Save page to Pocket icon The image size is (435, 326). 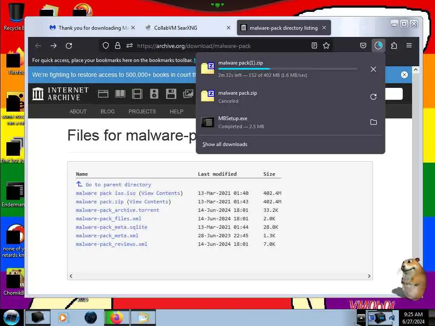[x=363, y=45]
